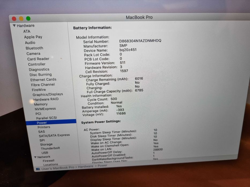Click the System Power Settings heading

[x=101, y=122]
